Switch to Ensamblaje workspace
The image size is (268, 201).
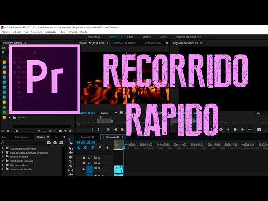[x=94, y=37]
